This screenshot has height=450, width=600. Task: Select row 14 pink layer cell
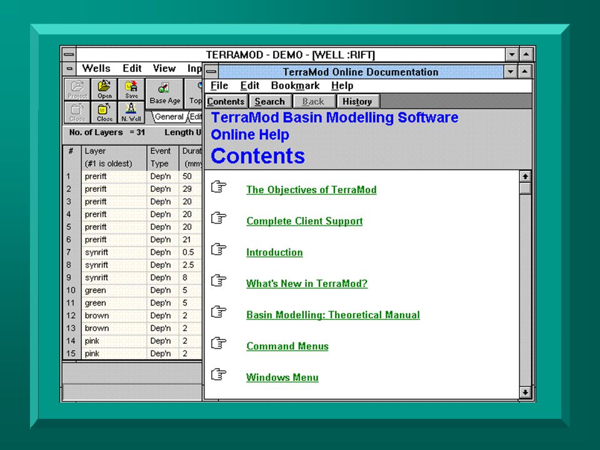114,341
